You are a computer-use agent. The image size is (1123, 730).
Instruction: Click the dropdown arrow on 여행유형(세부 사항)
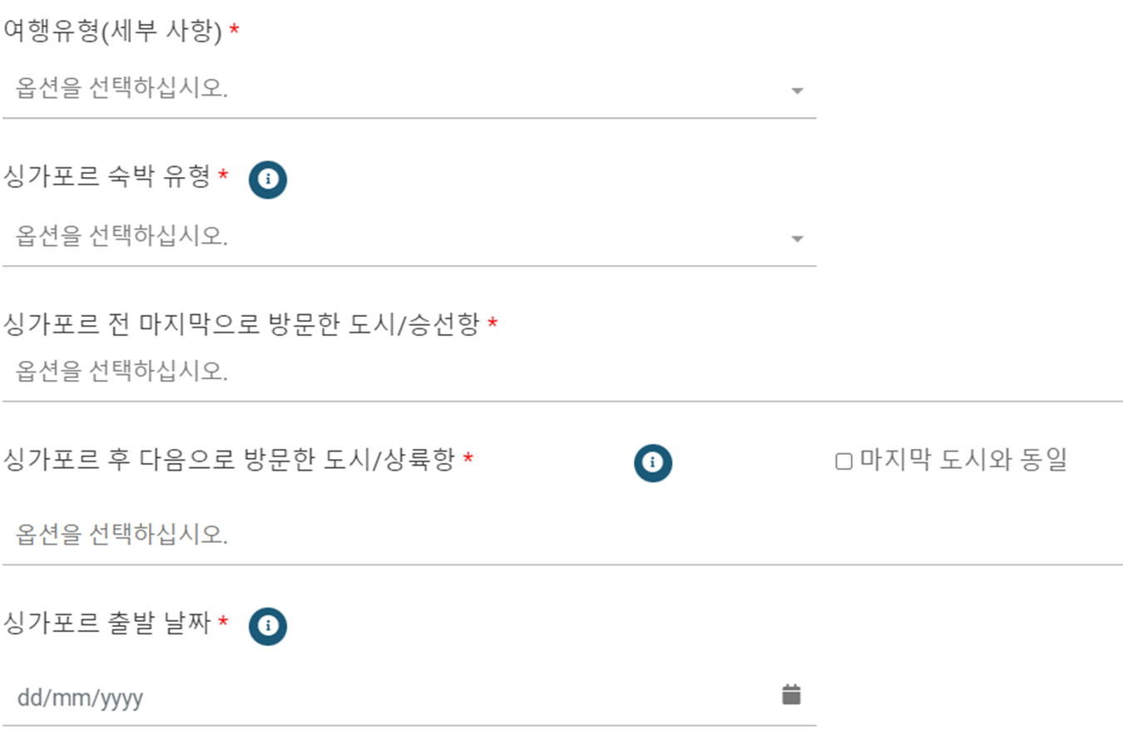tap(797, 91)
